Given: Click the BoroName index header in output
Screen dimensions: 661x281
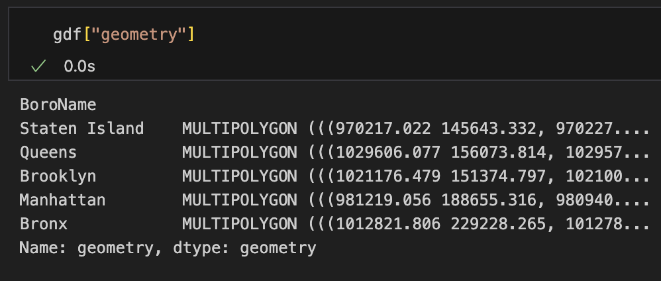Looking at the screenshot, I should point(58,105).
